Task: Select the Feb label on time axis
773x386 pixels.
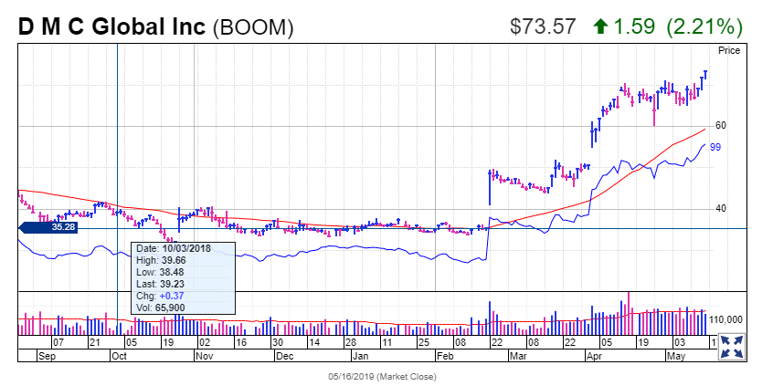Action: (x=445, y=355)
